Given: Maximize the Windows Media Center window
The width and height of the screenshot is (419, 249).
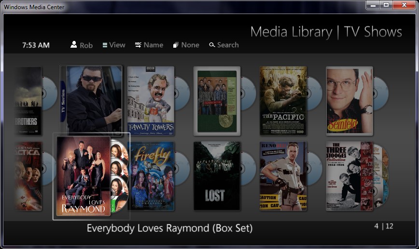Looking at the screenshot, I should tap(386, 5).
